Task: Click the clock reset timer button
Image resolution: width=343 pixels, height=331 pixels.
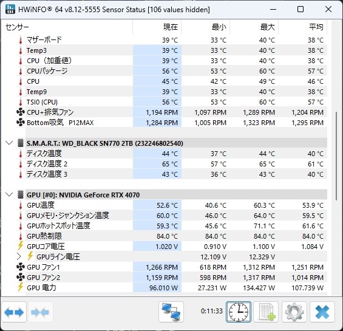Action: pyautogui.click(x=239, y=312)
